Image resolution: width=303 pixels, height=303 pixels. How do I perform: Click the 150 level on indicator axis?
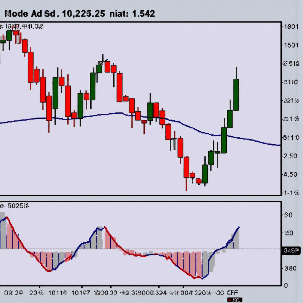[288, 233]
